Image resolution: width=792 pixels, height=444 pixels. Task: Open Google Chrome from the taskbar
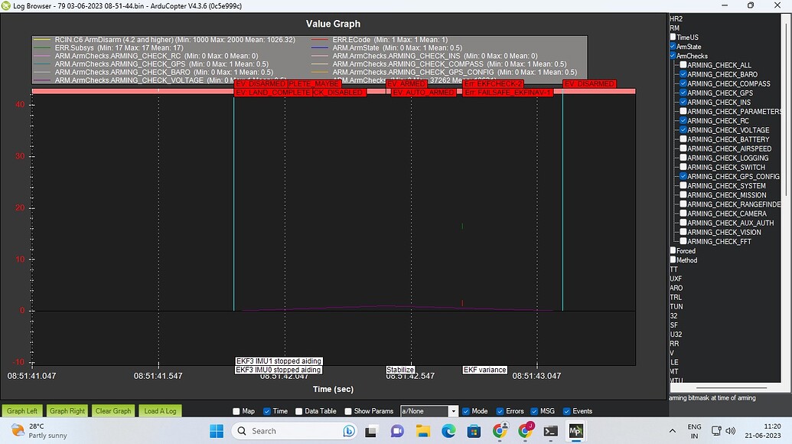click(x=501, y=430)
